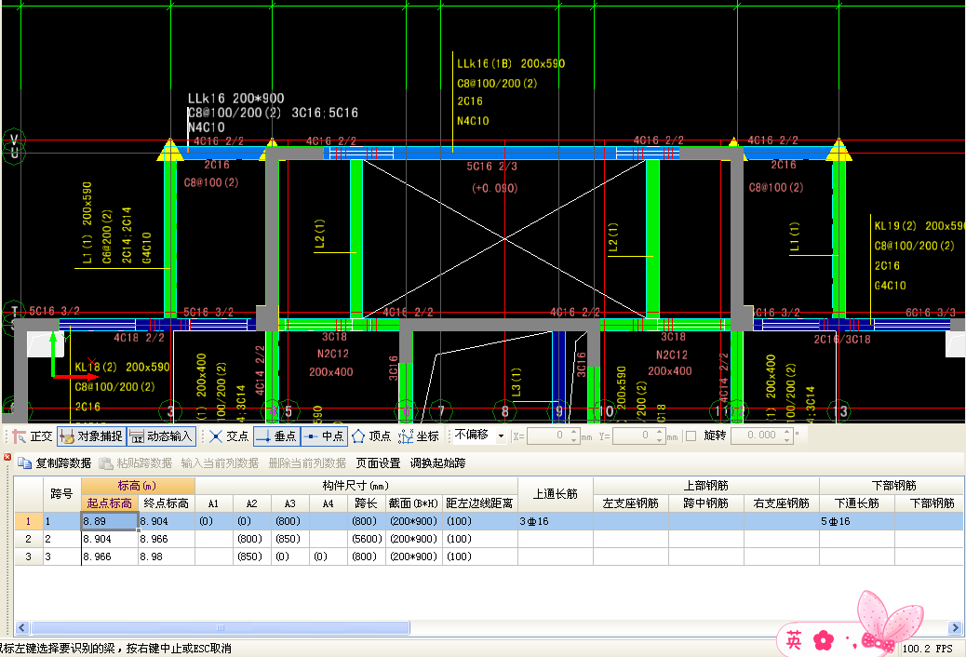Toggle 动态输入 dynamic input
The height and width of the screenshot is (657, 966).
tap(161, 436)
